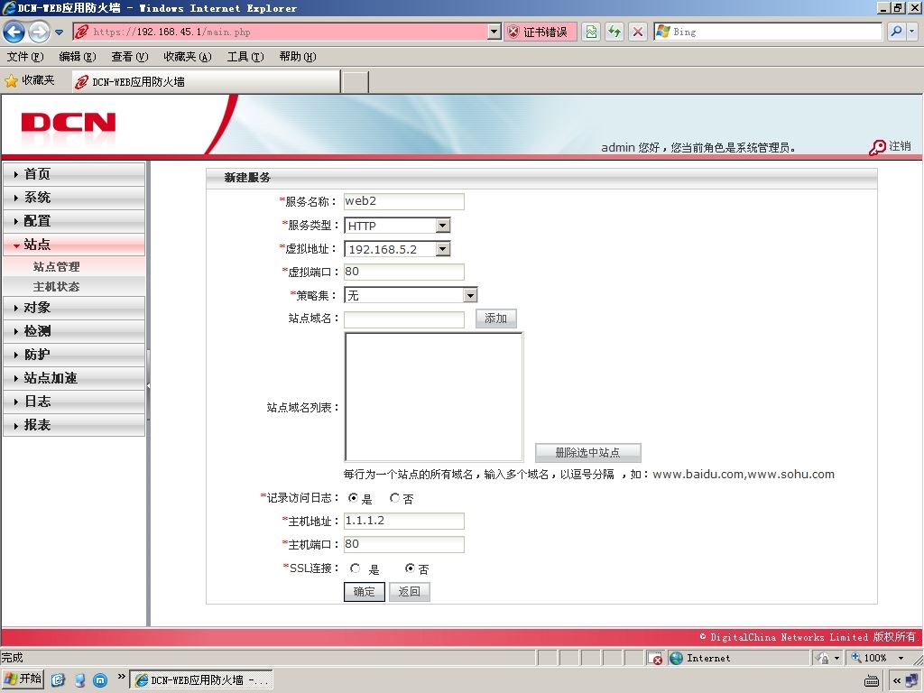Click the compatibility view icon
Image resolution: width=924 pixels, height=693 pixels.
click(591, 32)
